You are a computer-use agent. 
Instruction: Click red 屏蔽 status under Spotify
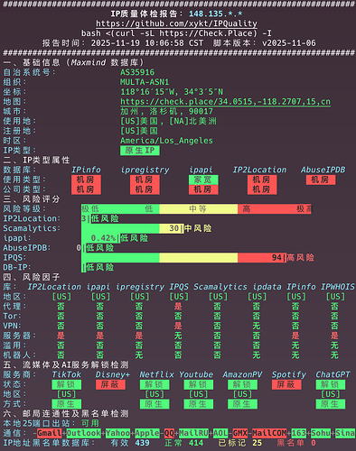[286, 384]
